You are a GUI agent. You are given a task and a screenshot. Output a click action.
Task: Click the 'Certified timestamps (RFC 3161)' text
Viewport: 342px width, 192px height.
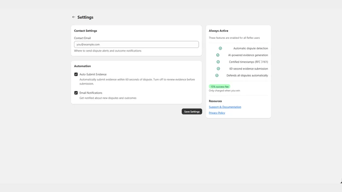coord(248,62)
